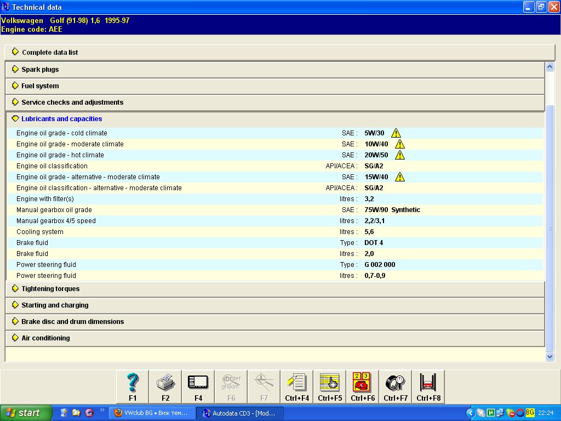Expand the Tightening torques section
Viewport: 561px width, 421px height.
pos(50,289)
